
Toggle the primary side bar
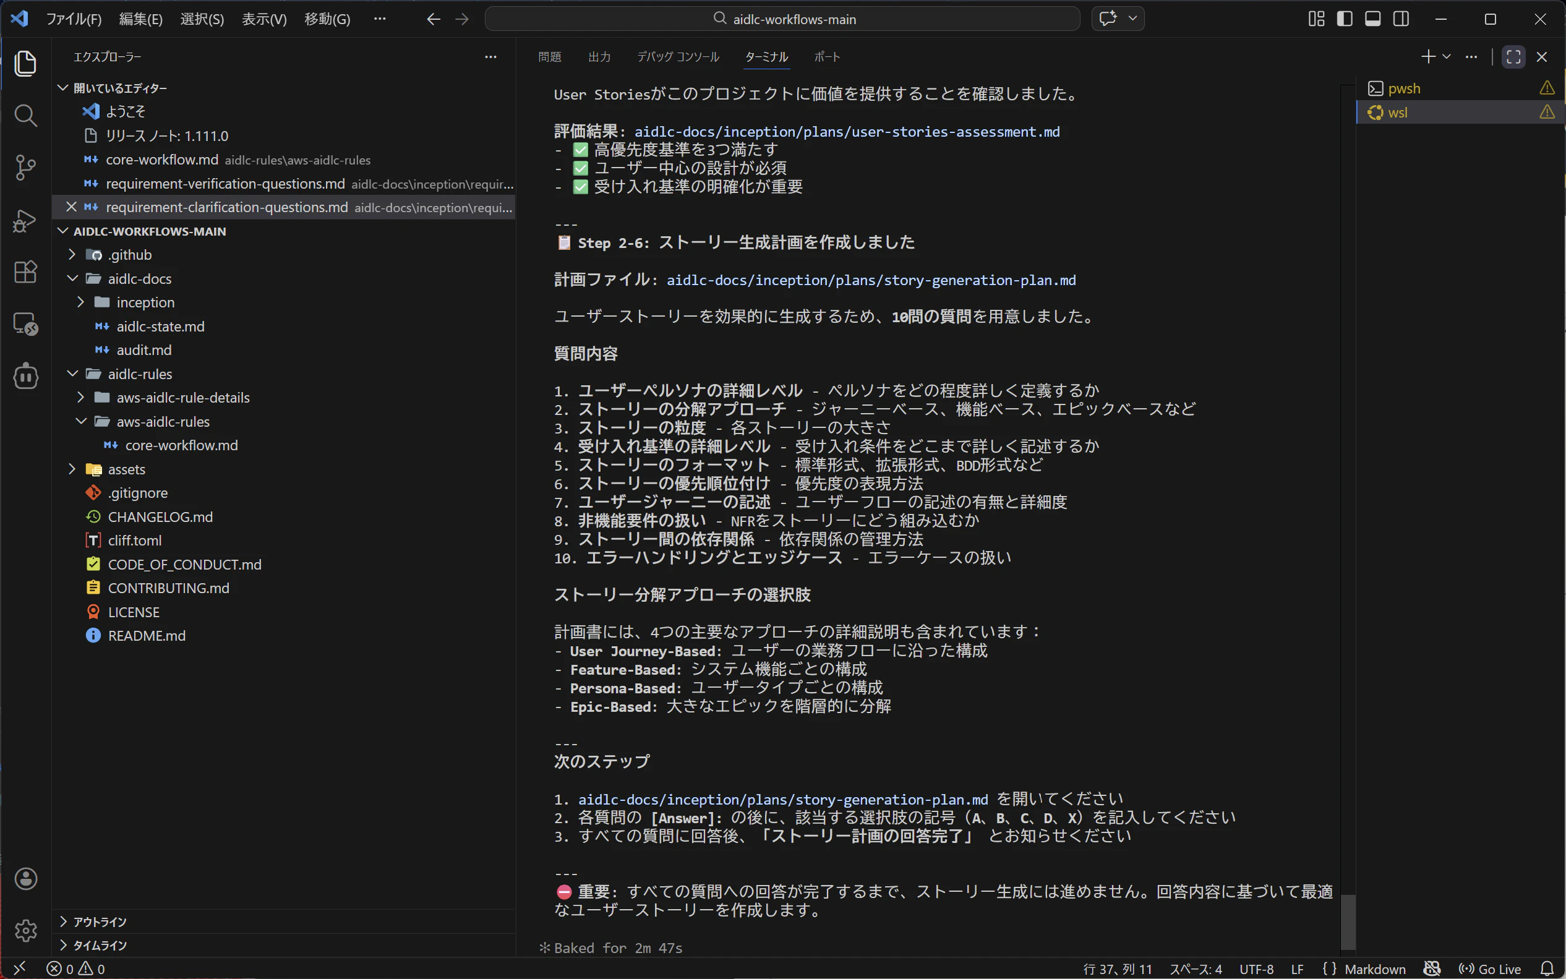point(1345,19)
